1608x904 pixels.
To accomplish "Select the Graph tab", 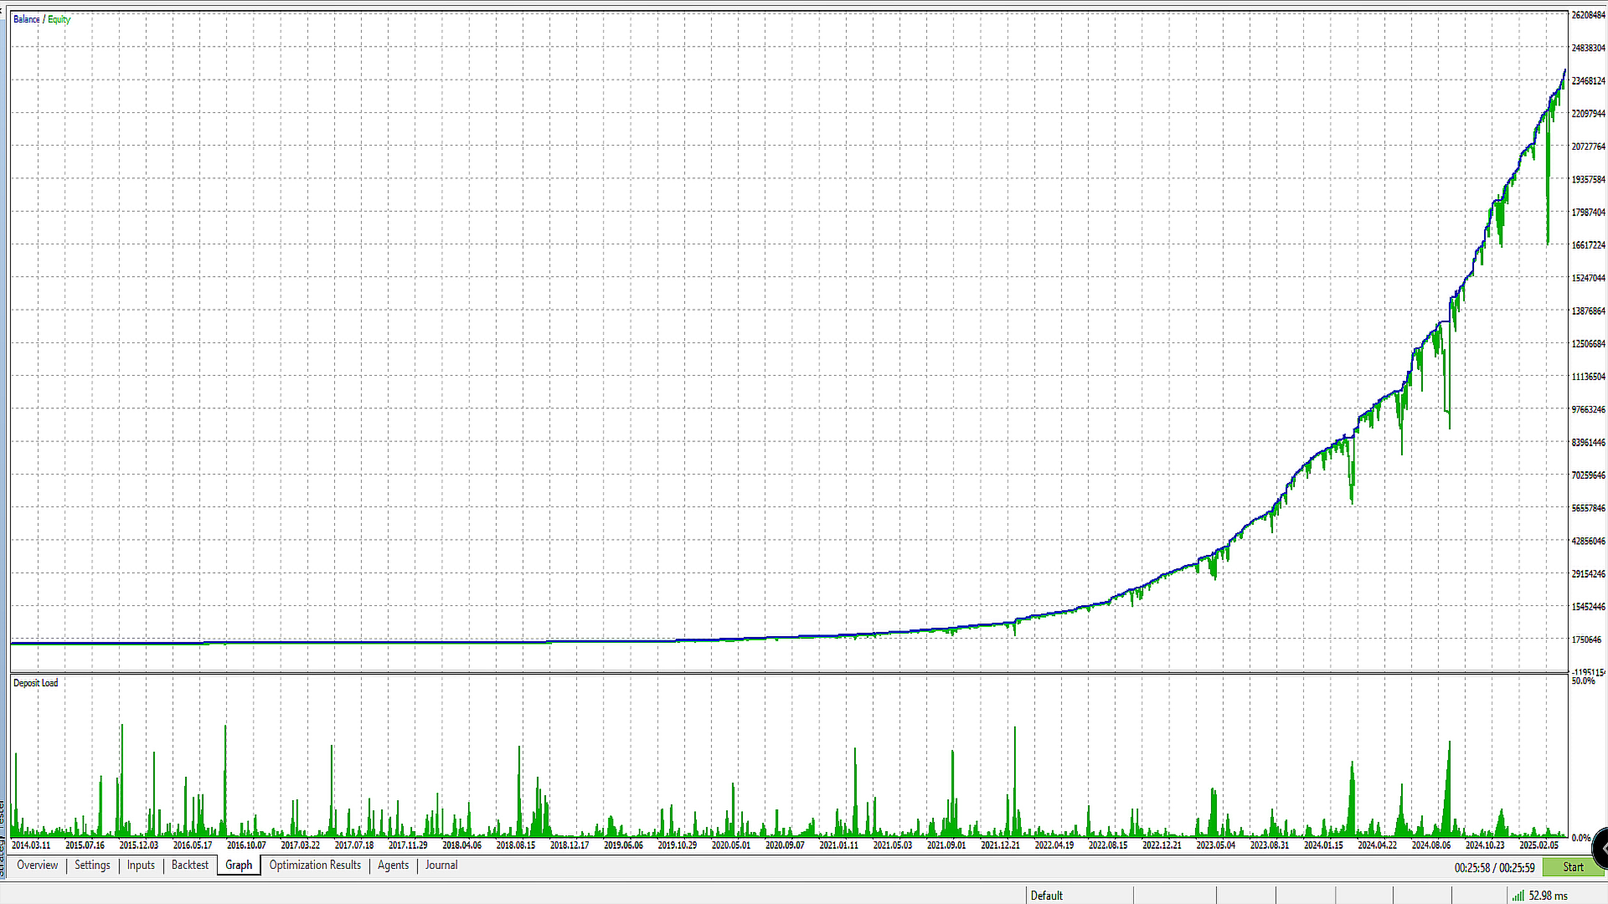I will (239, 865).
